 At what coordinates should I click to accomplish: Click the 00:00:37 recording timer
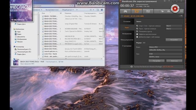coord(127,6)
